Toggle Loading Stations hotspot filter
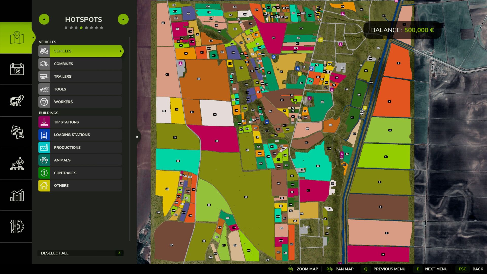 (80, 135)
